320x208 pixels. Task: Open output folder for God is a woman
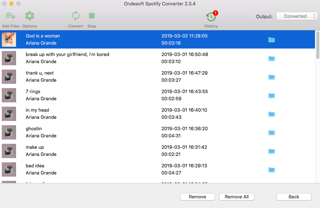point(271,40)
